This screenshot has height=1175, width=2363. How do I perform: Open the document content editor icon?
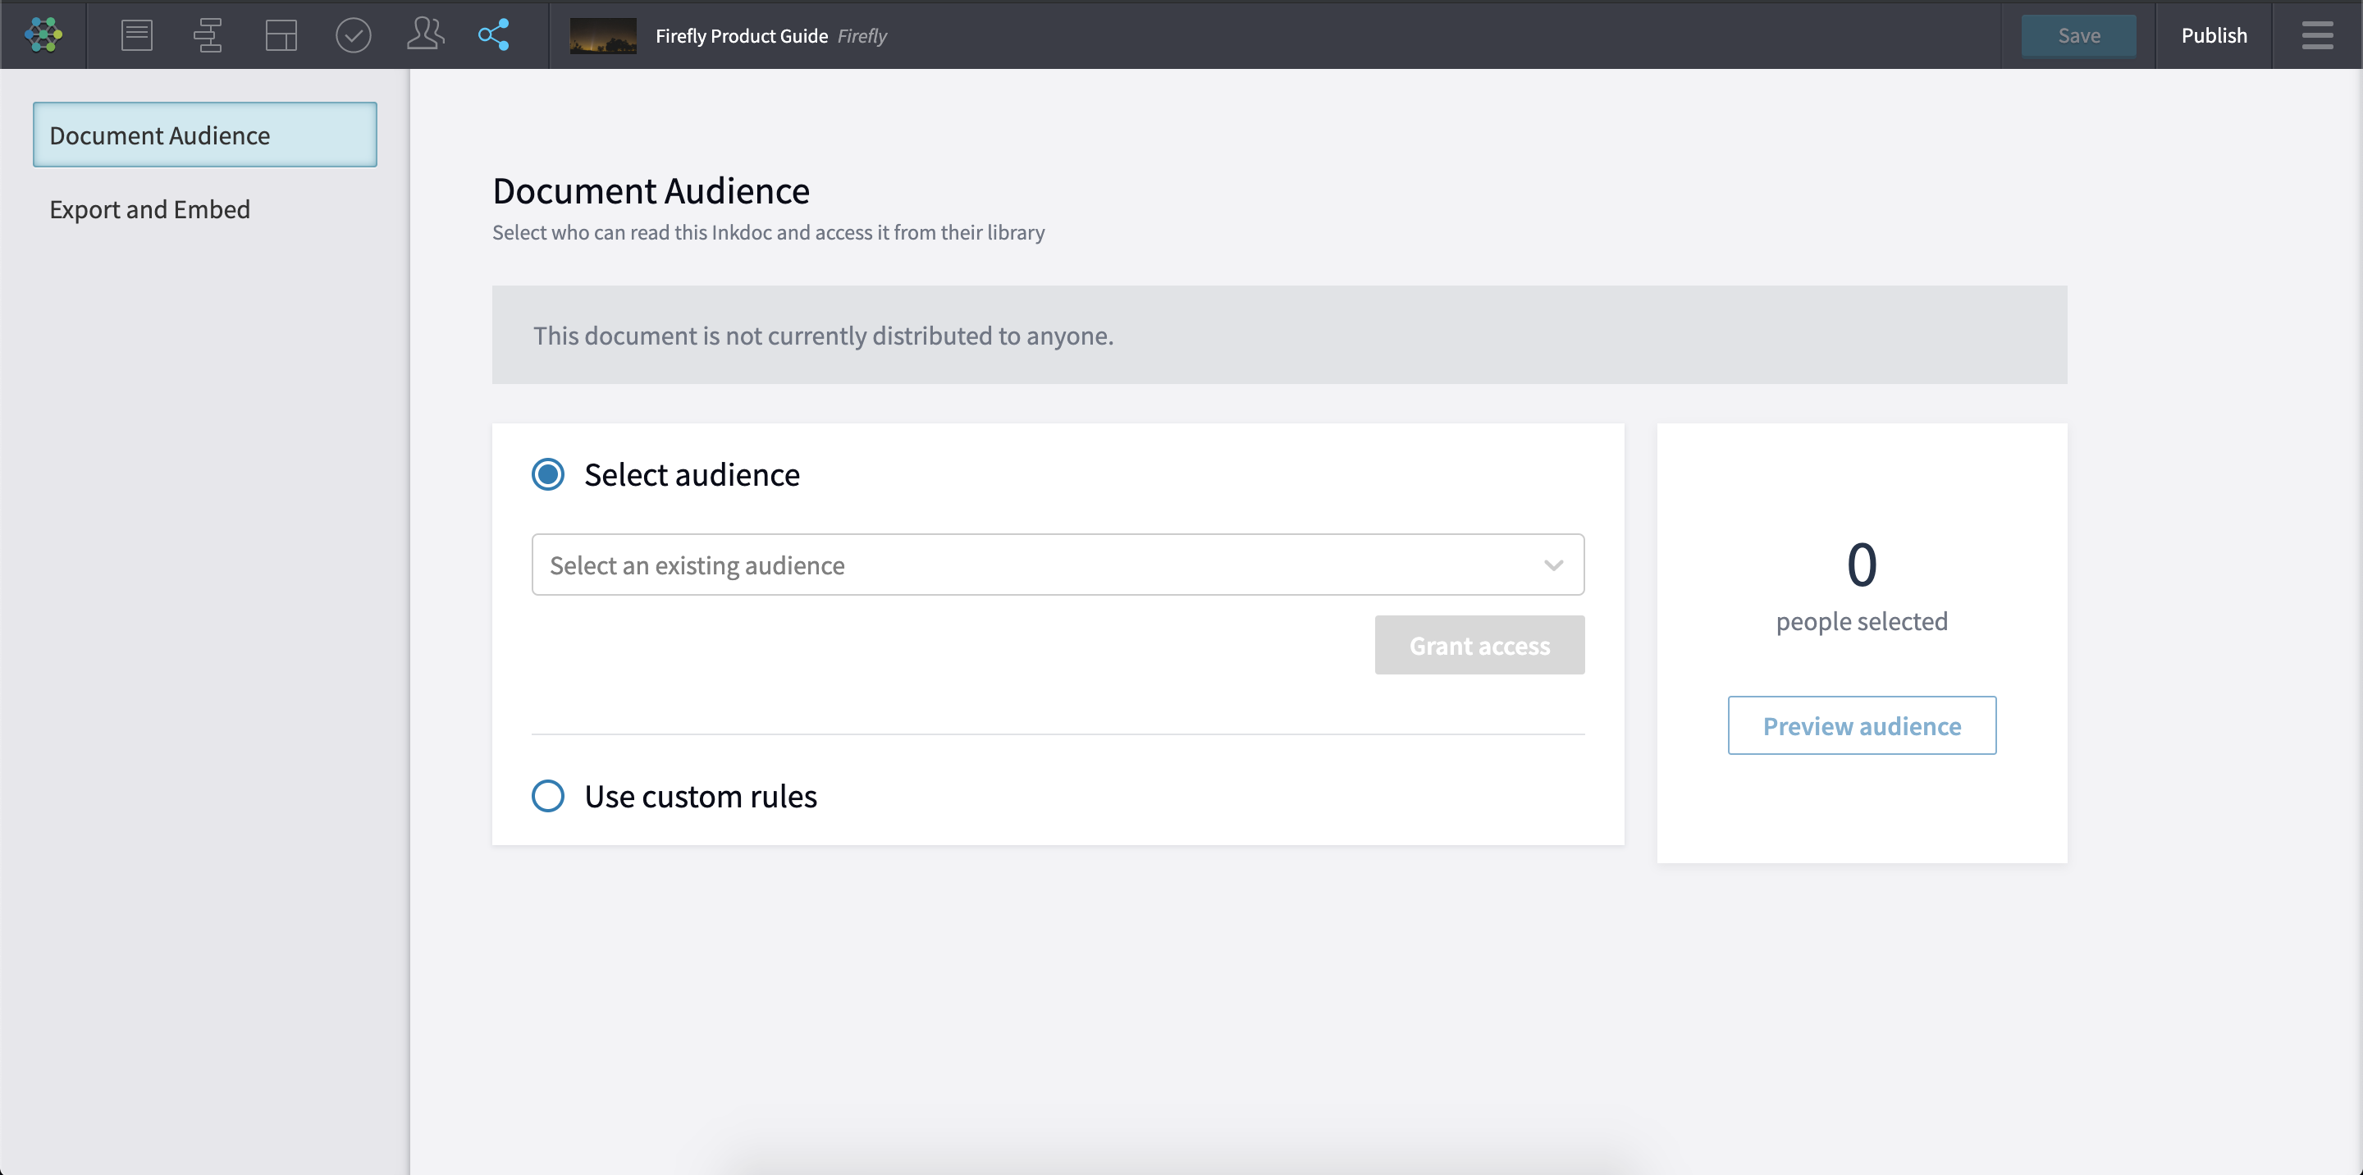tap(137, 34)
